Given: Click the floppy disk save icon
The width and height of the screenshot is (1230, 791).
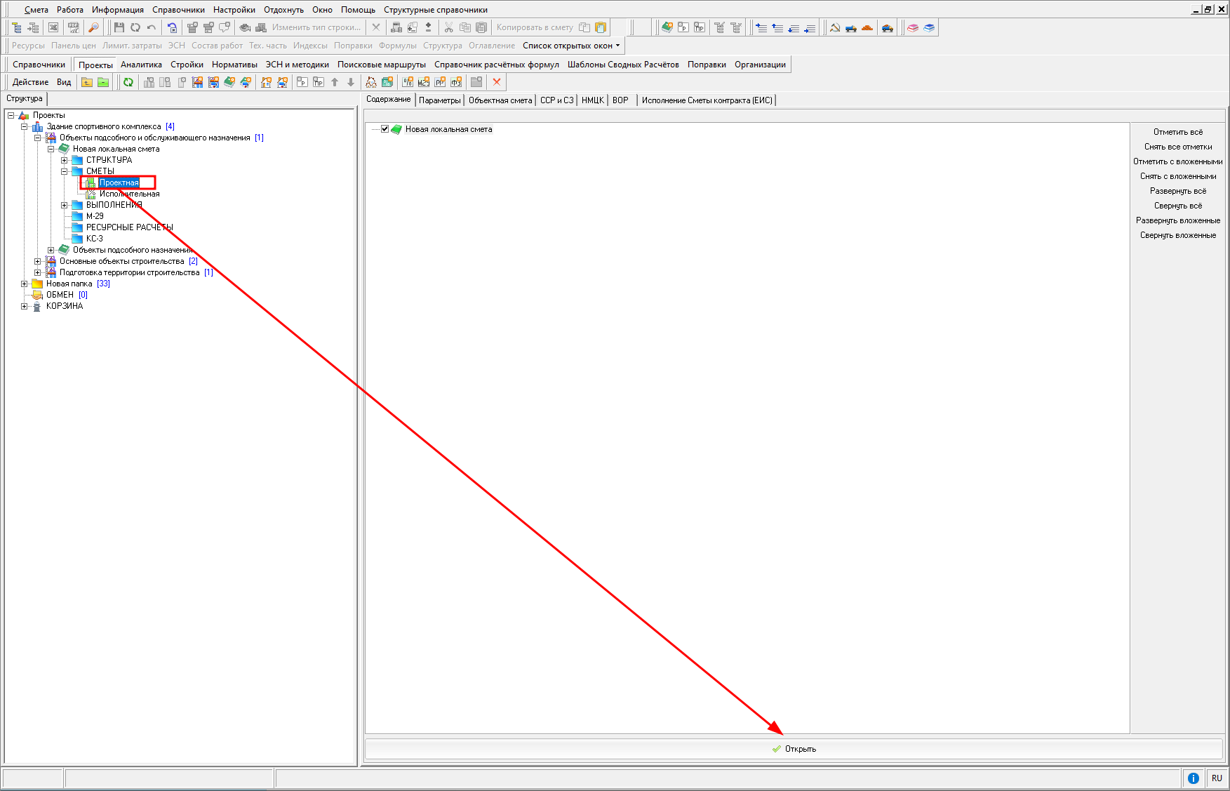Looking at the screenshot, I should [x=119, y=27].
